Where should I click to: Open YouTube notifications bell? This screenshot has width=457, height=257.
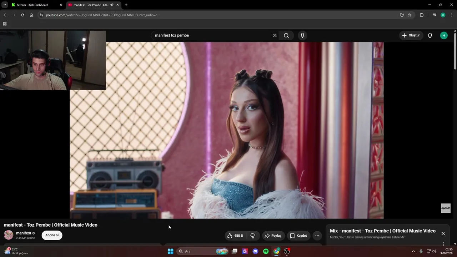coord(430,35)
